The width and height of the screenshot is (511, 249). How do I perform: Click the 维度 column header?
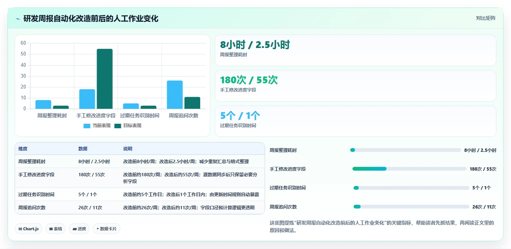23,149
